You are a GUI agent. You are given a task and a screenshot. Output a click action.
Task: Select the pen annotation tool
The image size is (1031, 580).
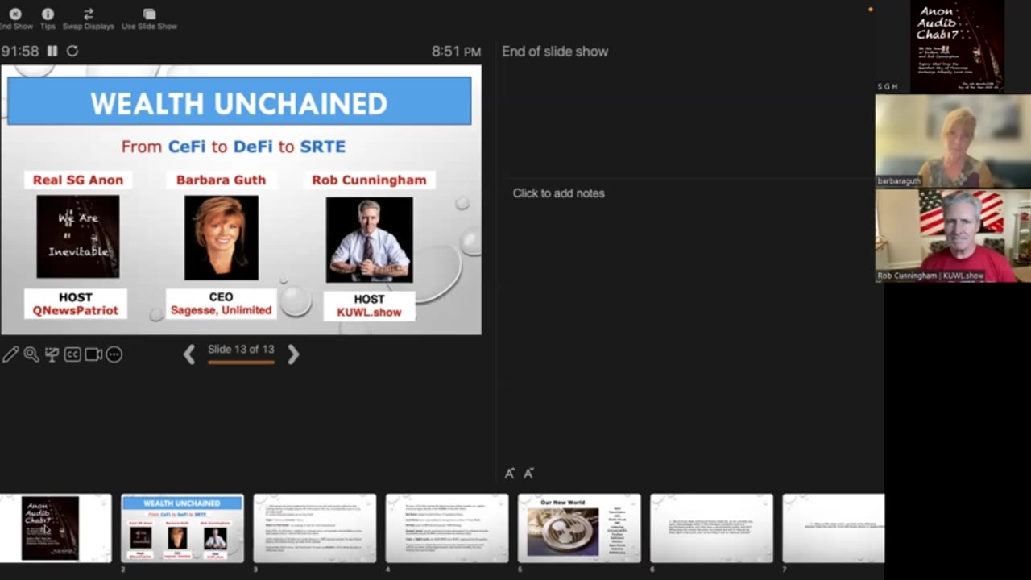10,354
